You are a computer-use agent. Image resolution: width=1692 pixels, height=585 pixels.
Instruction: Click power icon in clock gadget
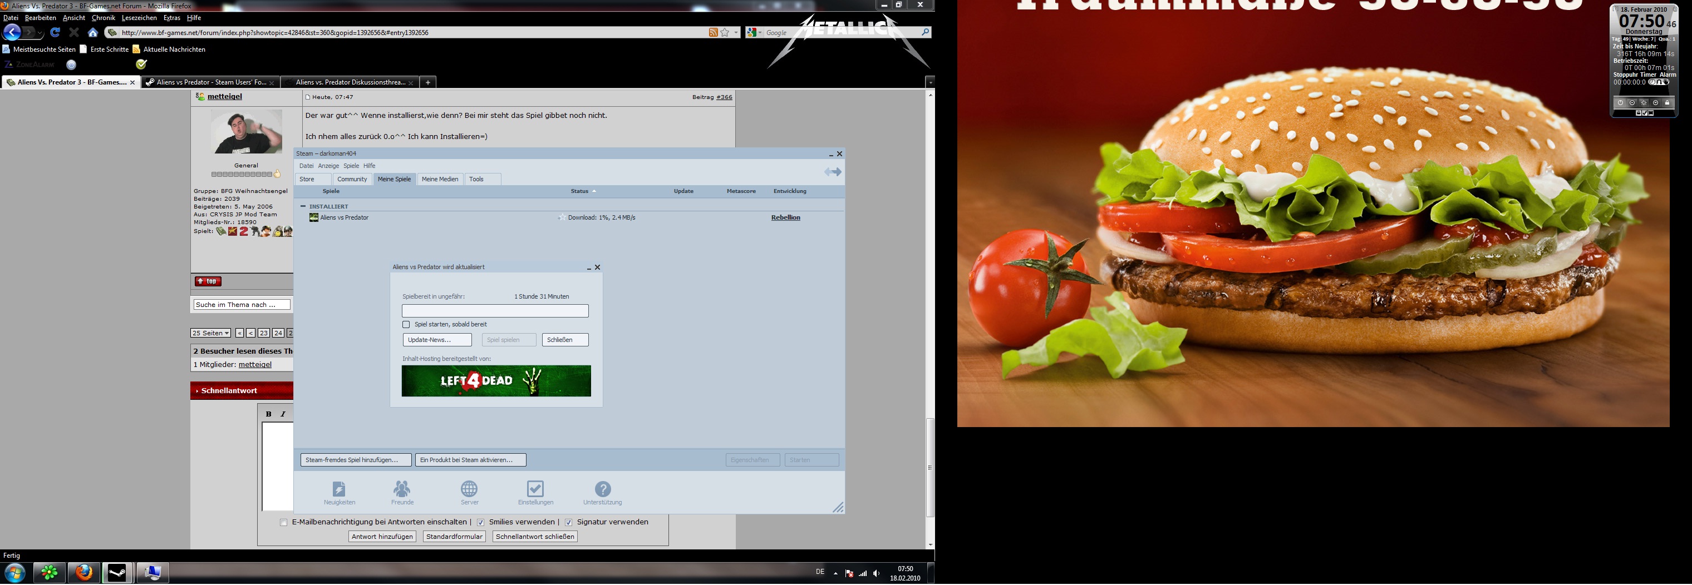pos(1620,102)
